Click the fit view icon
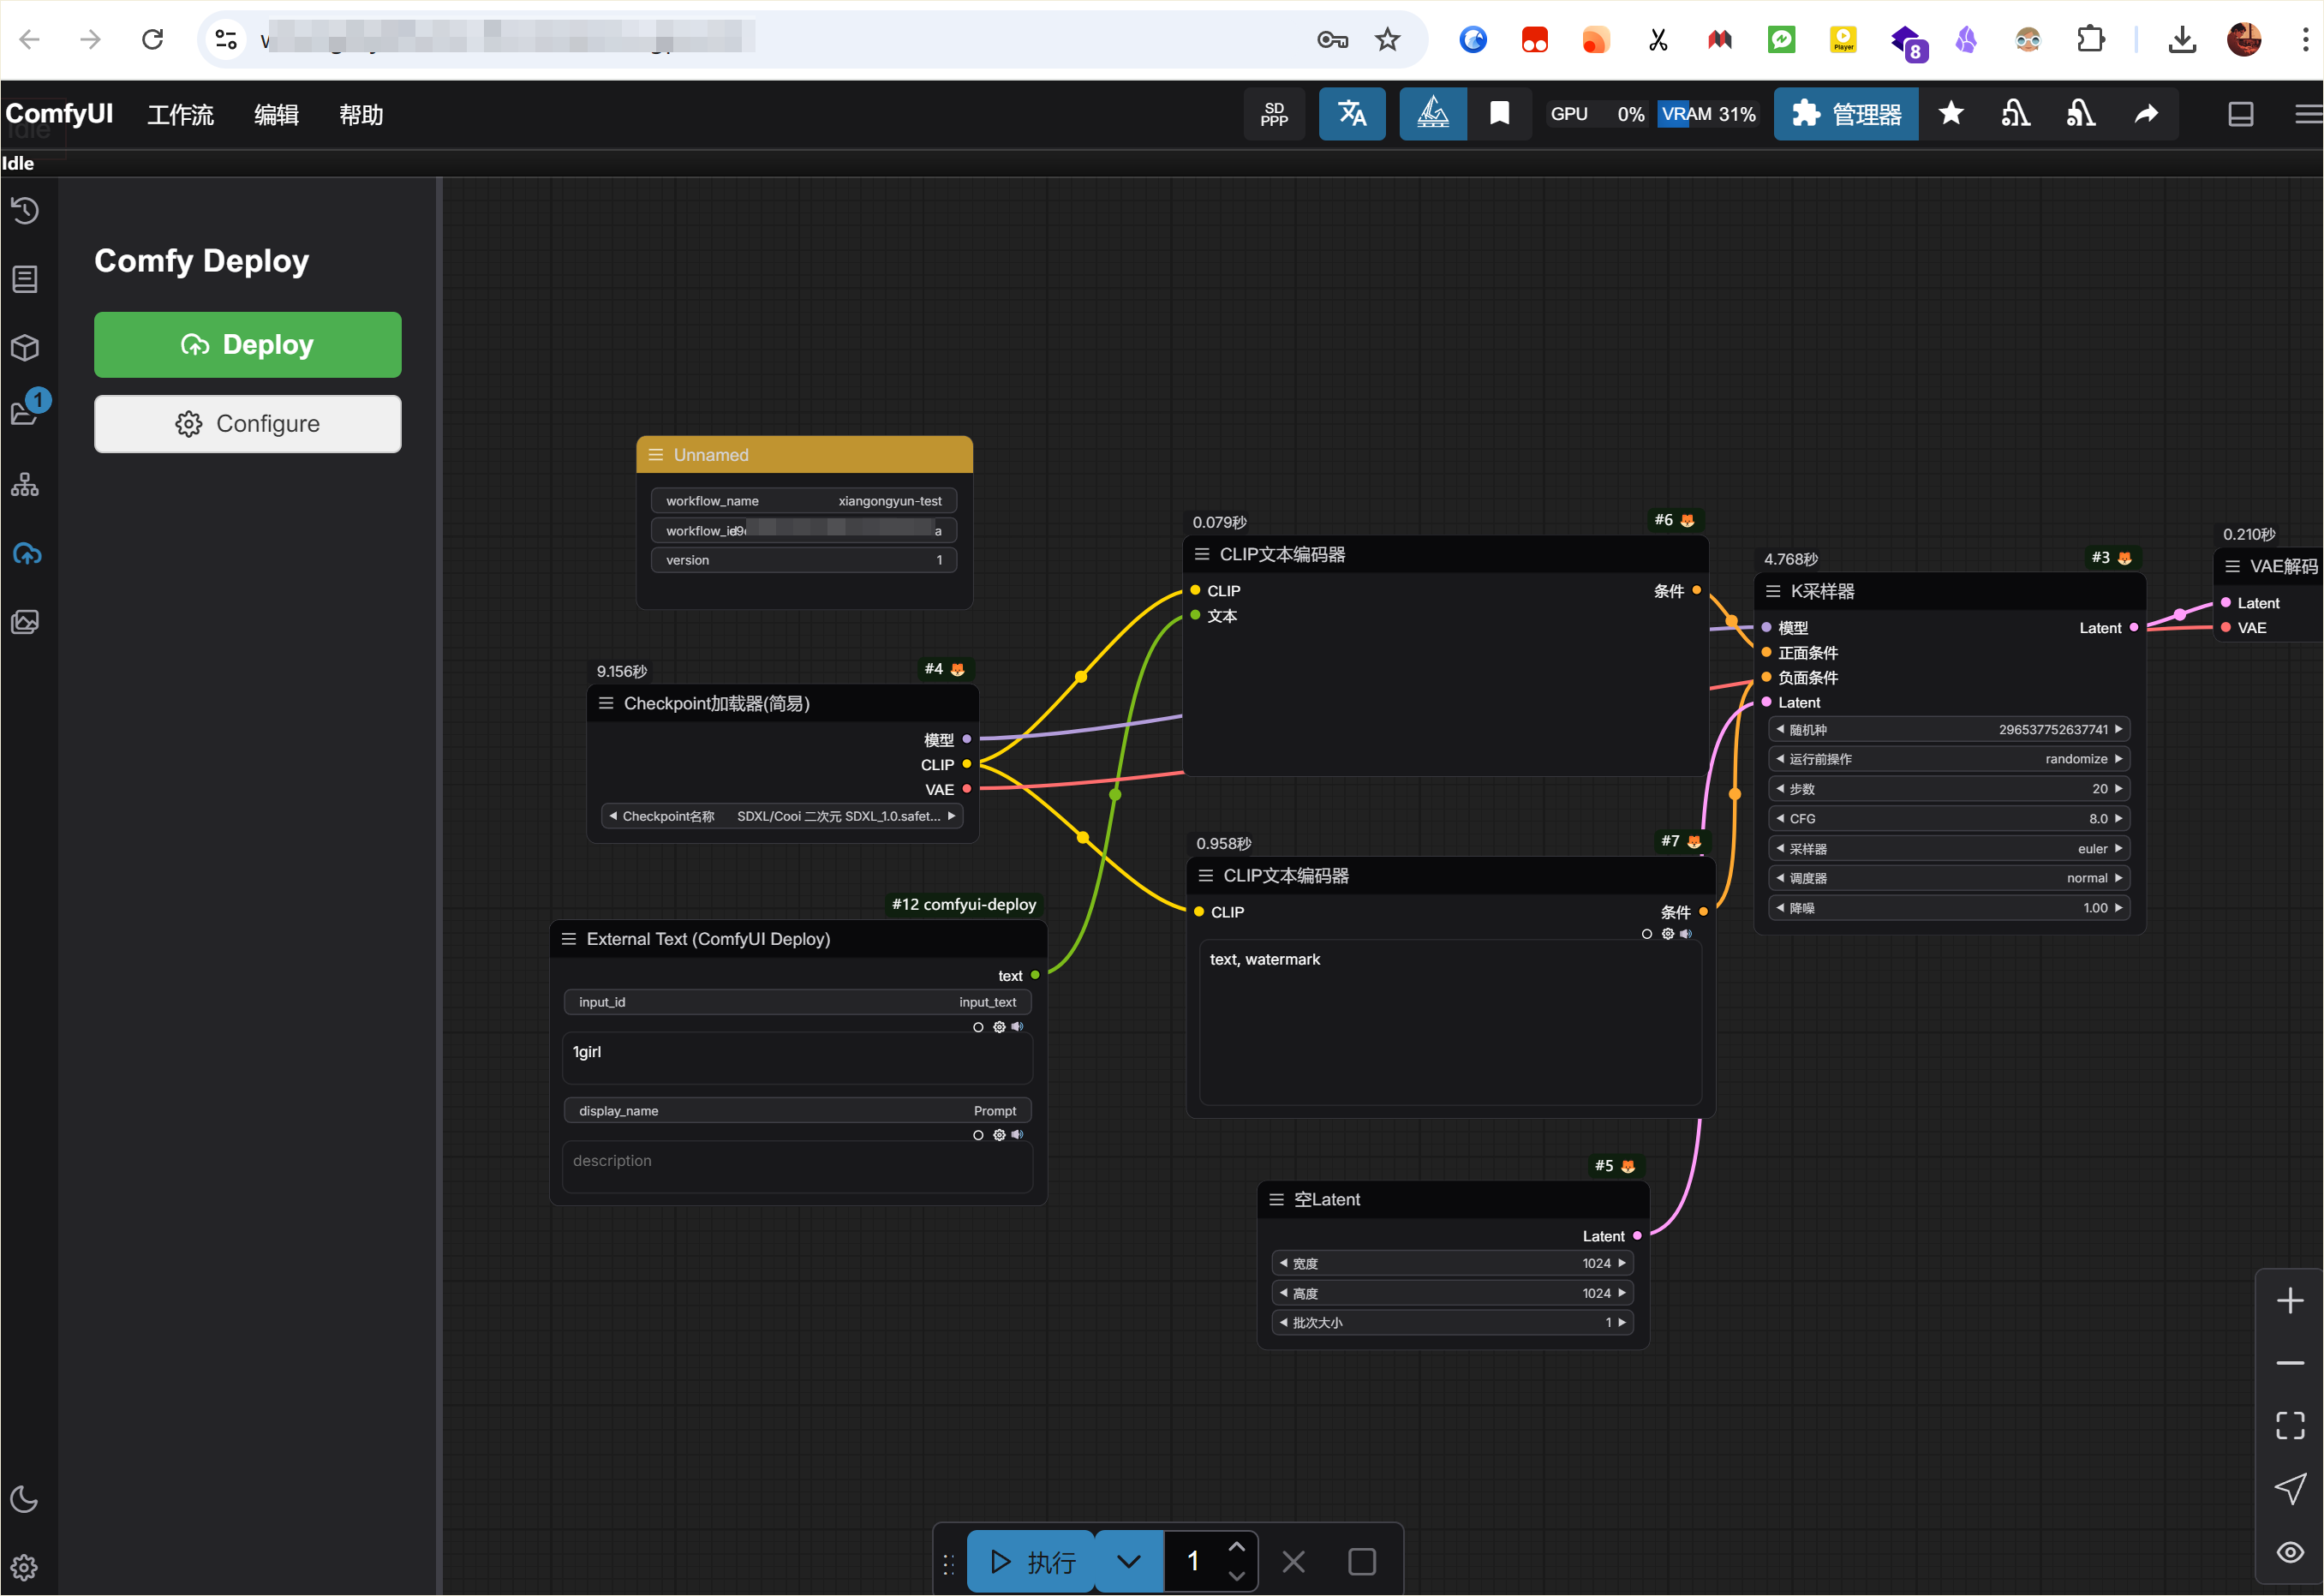The height and width of the screenshot is (1596, 2324). pyautogui.click(x=2289, y=1425)
